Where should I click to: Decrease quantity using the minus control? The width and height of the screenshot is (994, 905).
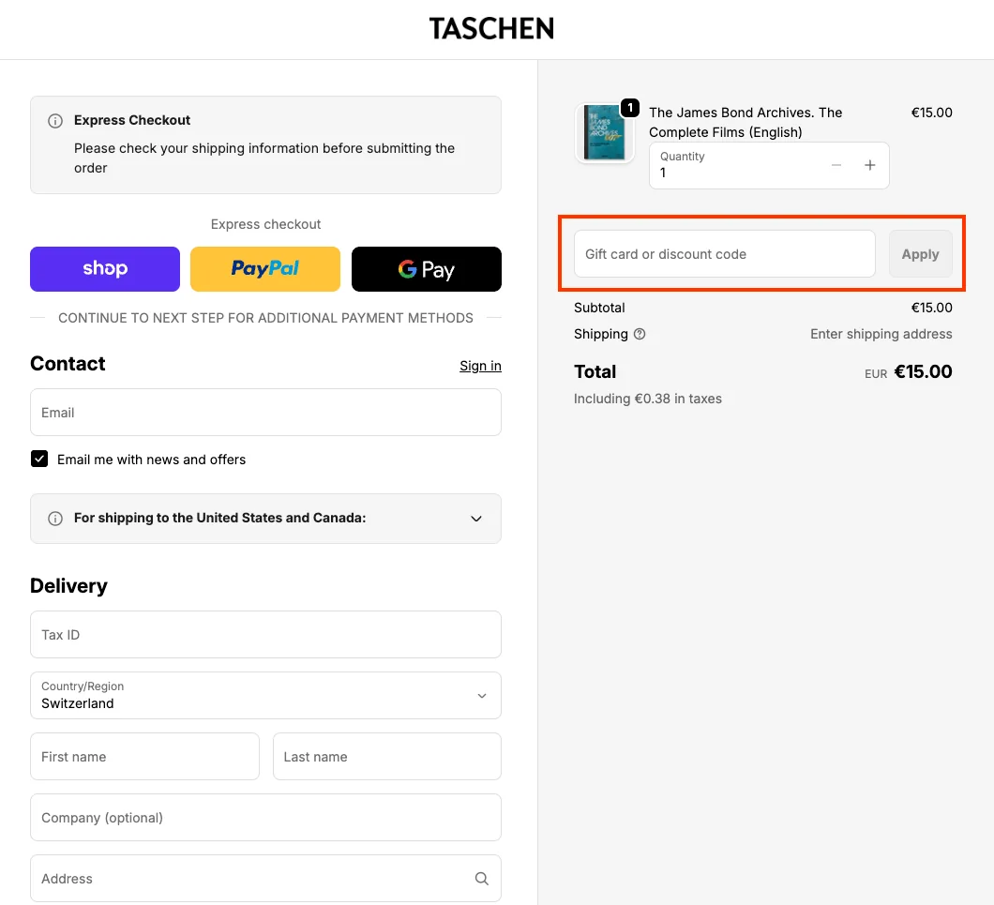coord(836,164)
